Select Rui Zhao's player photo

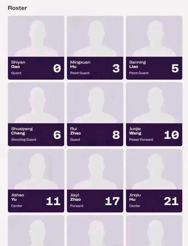(95, 103)
